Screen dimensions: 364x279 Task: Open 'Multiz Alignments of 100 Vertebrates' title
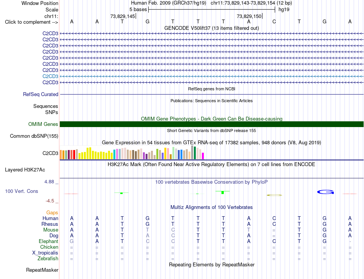(x=212, y=207)
